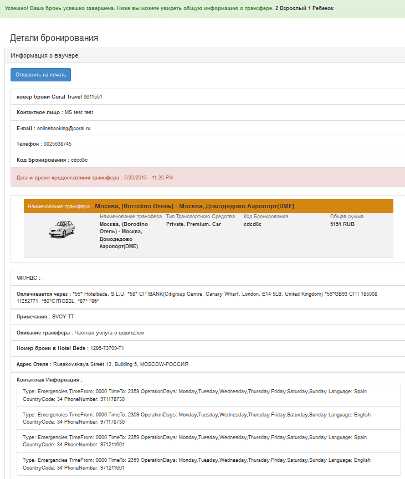The width and height of the screenshot is (405, 479).
Task: Select Hotel Beds booking number 1286-73709-T1
Action: point(107,348)
